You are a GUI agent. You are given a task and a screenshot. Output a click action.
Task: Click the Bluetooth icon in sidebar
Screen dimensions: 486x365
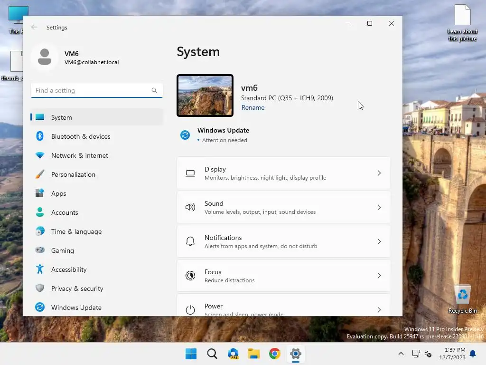coord(40,136)
